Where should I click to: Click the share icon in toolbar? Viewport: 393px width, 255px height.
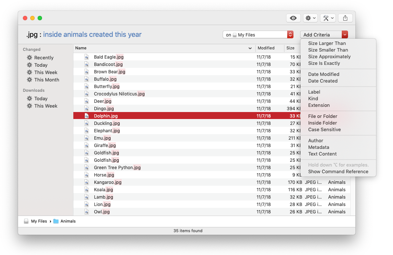point(345,18)
